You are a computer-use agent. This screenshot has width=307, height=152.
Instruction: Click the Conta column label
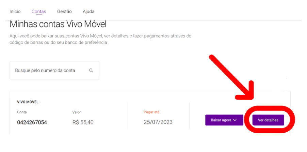(x=22, y=112)
